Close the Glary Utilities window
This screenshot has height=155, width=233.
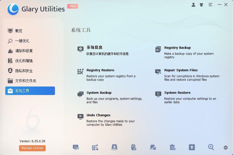[226, 5]
